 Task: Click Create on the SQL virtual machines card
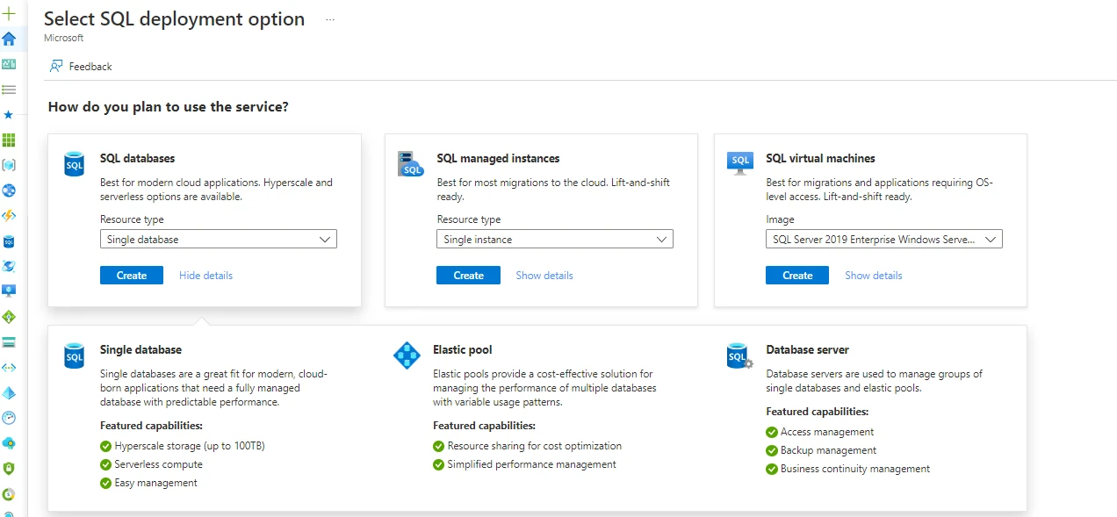(x=796, y=275)
